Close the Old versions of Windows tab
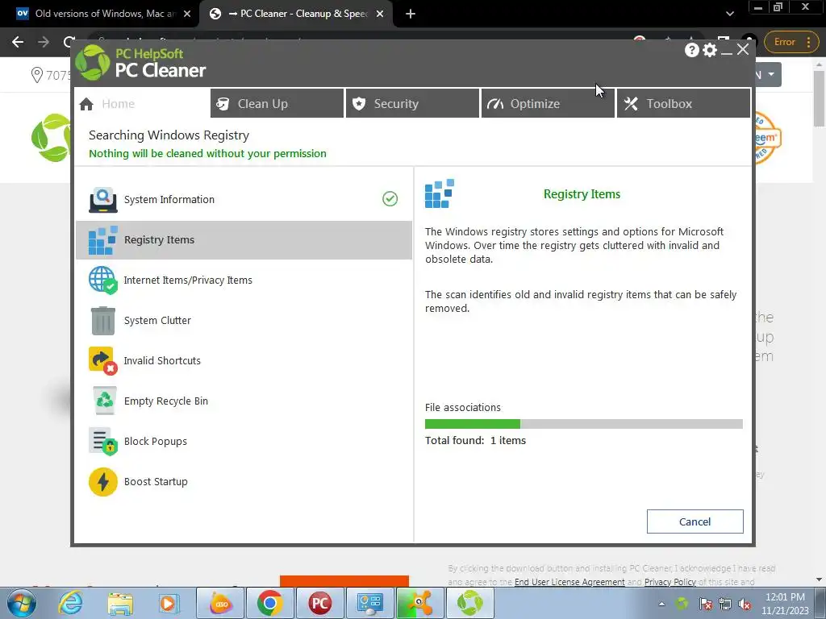 click(x=187, y=14)
